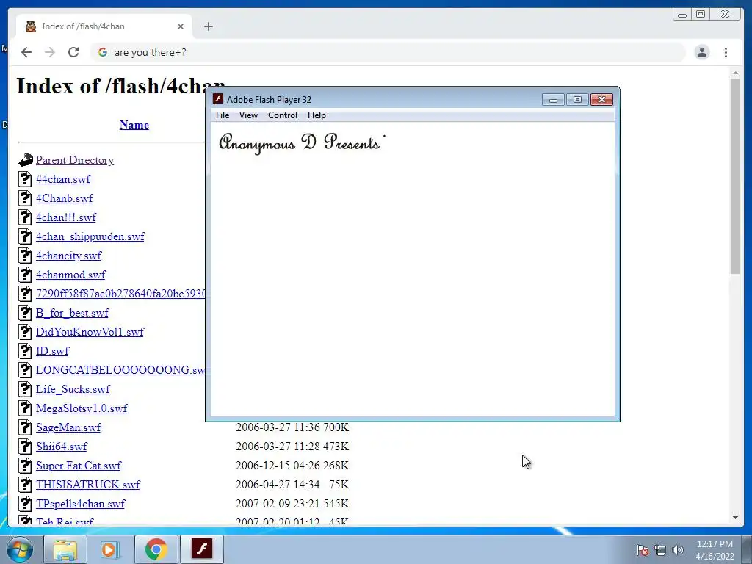Open the TPspells4chan.swf link

pyautogui.click(x=80, y=504)
